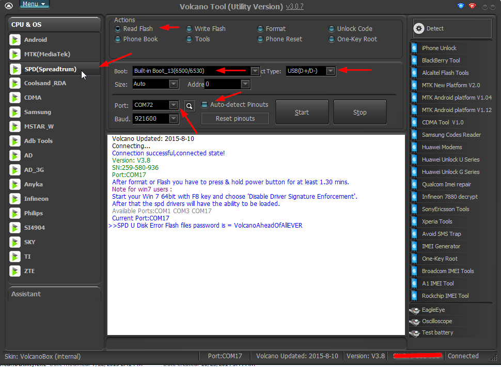Open MTK New Platform V2.0 tool

451,85
